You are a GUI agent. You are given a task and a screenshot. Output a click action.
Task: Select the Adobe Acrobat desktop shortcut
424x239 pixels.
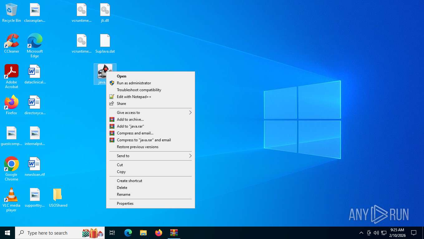pyautogui.click(x=12, y=77)
